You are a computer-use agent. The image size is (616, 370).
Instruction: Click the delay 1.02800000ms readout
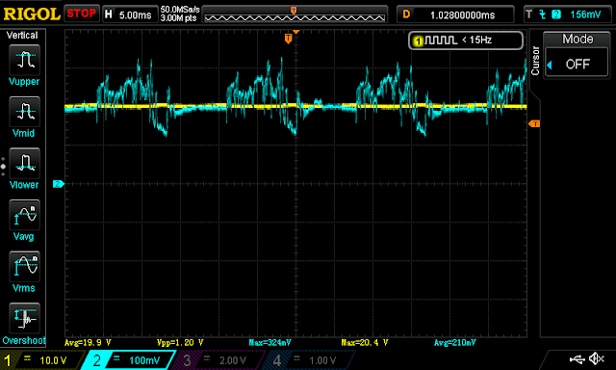pyautogui.click(x=455, y=15)
